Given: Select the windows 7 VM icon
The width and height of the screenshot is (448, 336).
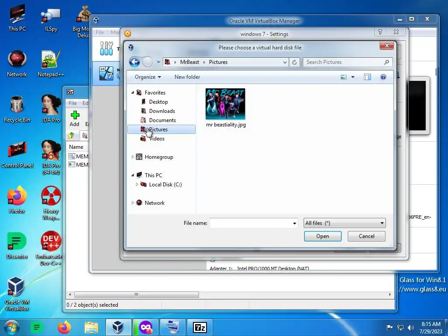Looking at the screenshot, I should tap(106, 73).
